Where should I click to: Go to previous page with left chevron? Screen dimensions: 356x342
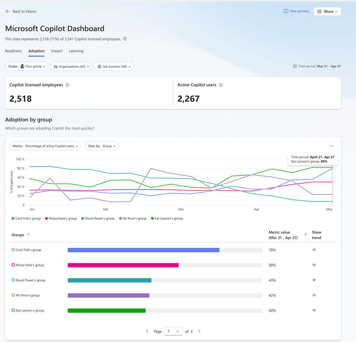coord(147,331)
